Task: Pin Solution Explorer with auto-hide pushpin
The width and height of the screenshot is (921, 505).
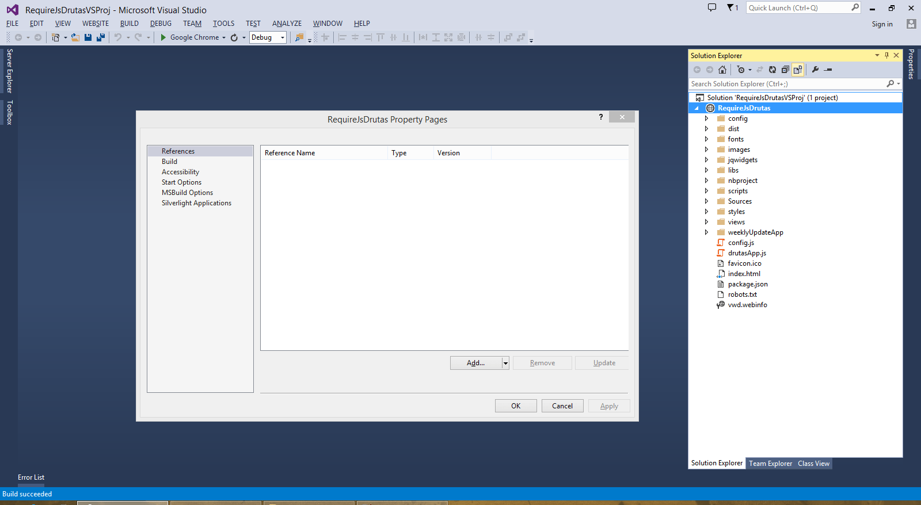Action: [x=886, y=55]
